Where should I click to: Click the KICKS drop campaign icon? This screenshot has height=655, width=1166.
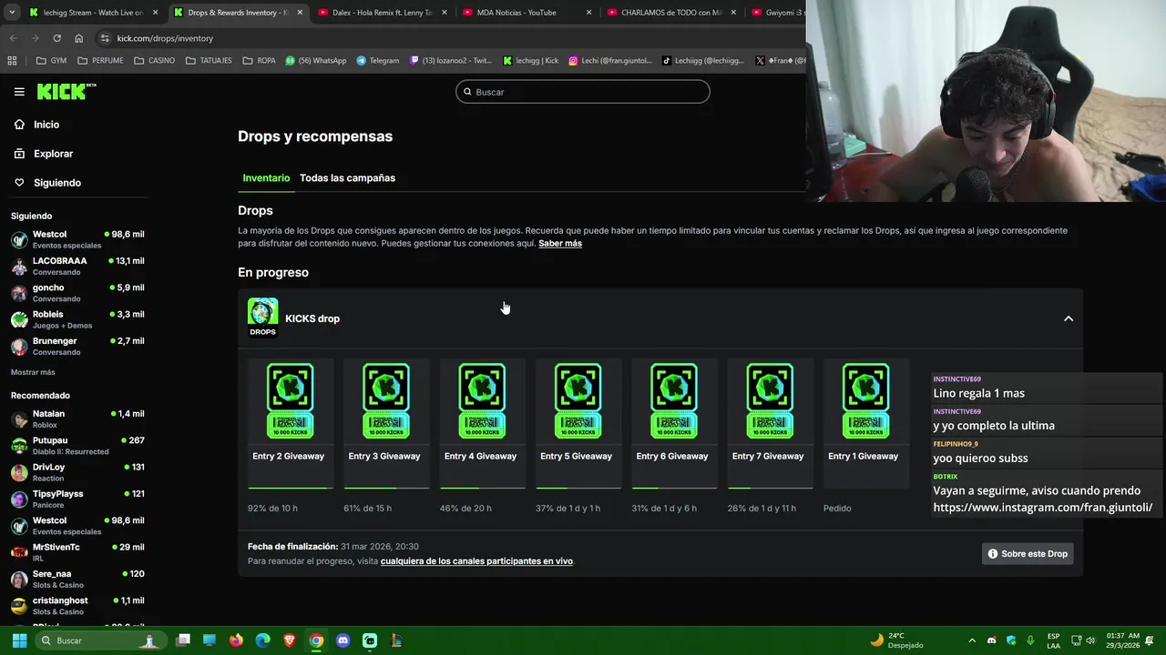pyautogui.click(x=263, y=317)
